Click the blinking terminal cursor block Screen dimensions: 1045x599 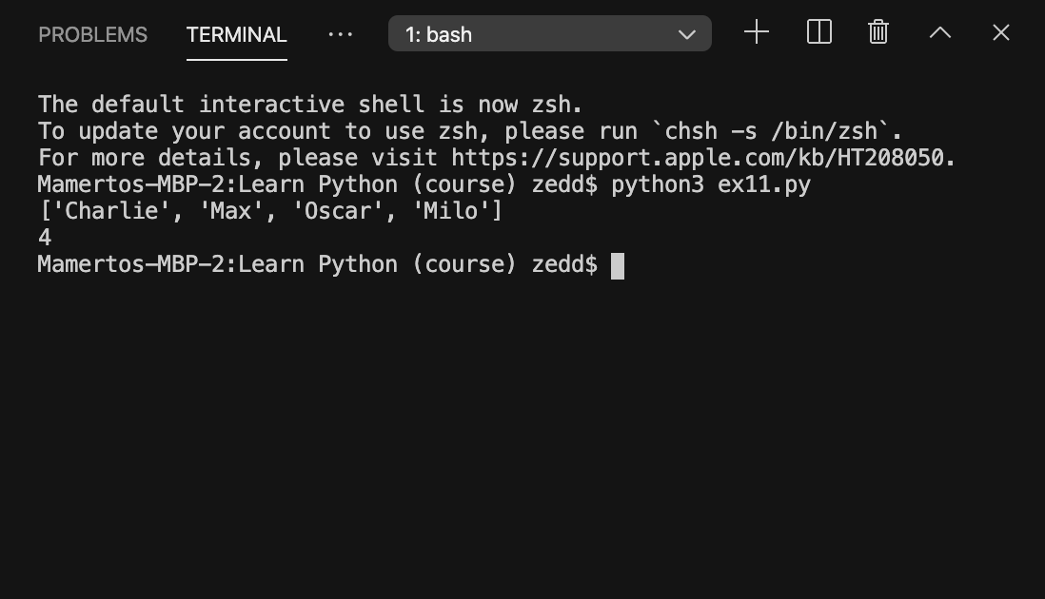pos(619,265)
